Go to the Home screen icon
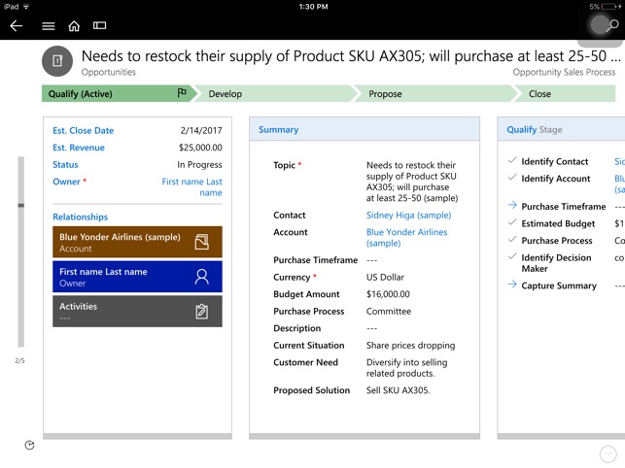 click(x=74, y=26)
